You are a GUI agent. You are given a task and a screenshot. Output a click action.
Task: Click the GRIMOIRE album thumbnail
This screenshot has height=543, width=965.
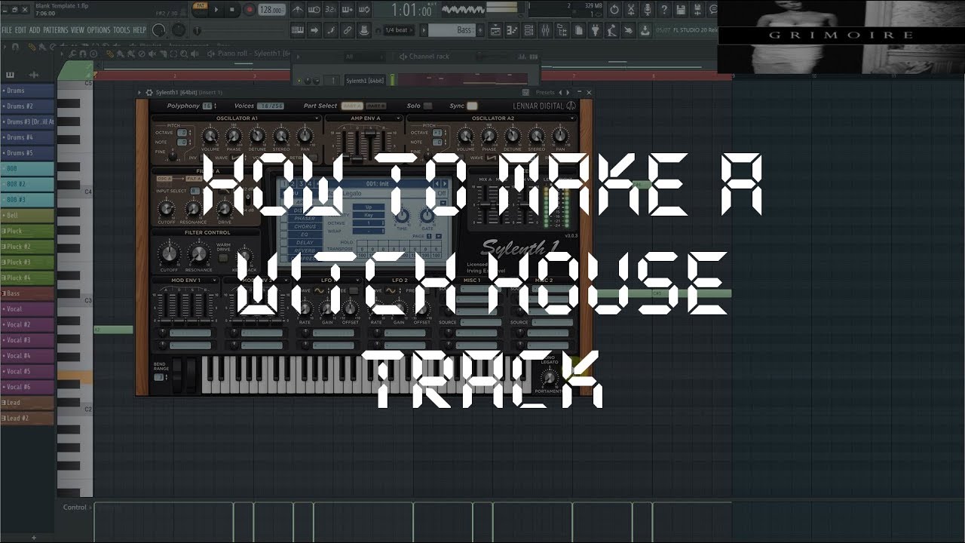(841, 36)
